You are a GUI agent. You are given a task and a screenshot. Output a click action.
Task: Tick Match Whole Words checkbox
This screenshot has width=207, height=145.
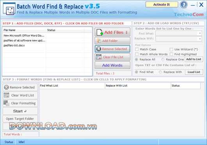[137, 54]
